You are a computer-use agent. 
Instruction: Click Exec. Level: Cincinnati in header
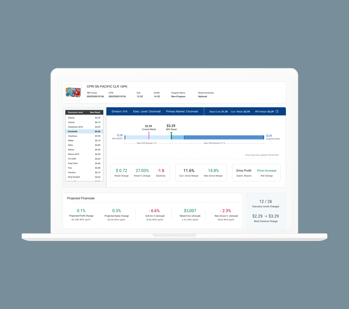coord(147,111)
